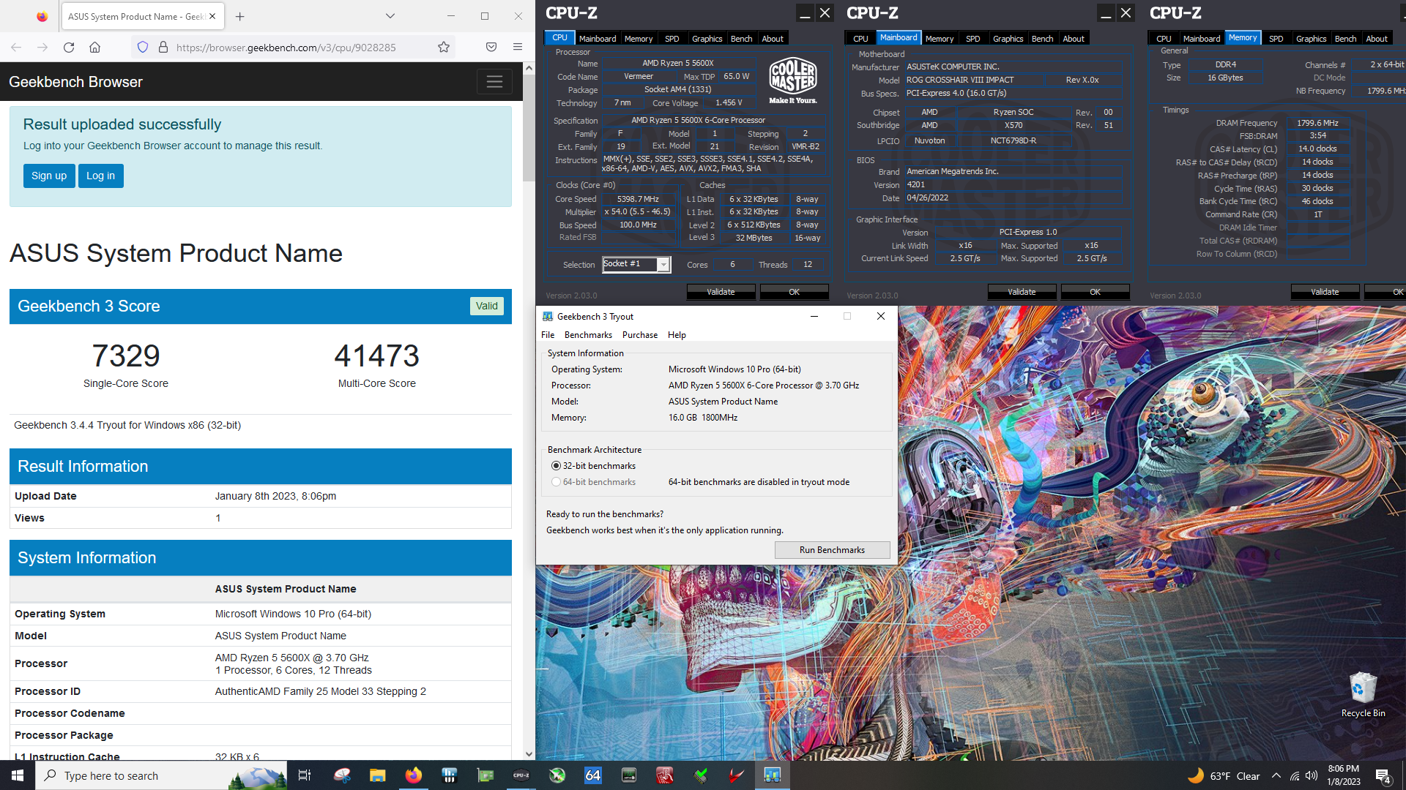Viewport: 1406px width, 790px height.
Task: Open the Help menu in Geekbench
Action: pos(677,335)
